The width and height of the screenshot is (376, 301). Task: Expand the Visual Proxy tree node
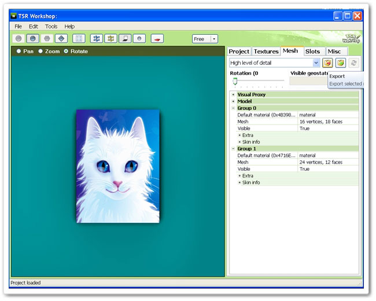233,94
